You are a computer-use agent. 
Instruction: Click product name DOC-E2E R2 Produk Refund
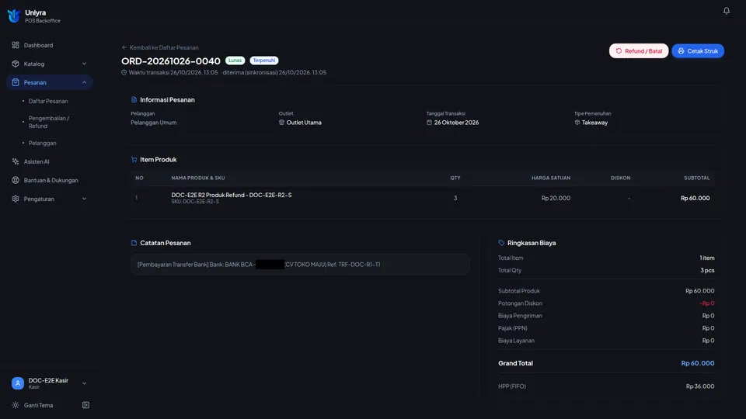(x=232, y=195)
